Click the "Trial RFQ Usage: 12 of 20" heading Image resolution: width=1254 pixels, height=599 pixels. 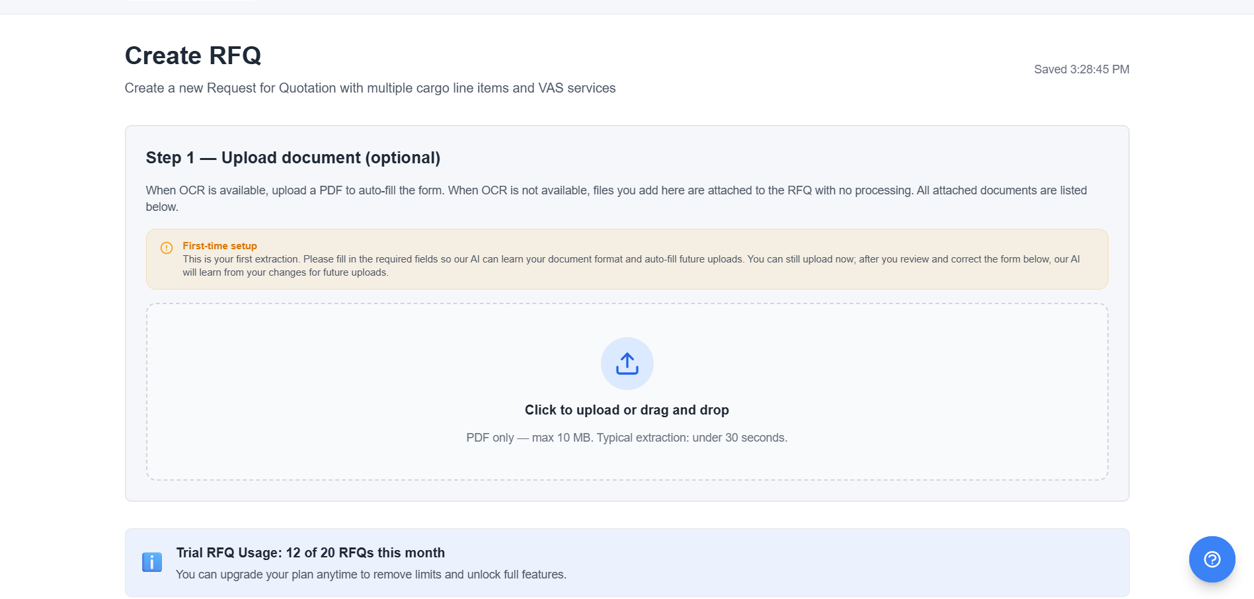pos(310,553)
